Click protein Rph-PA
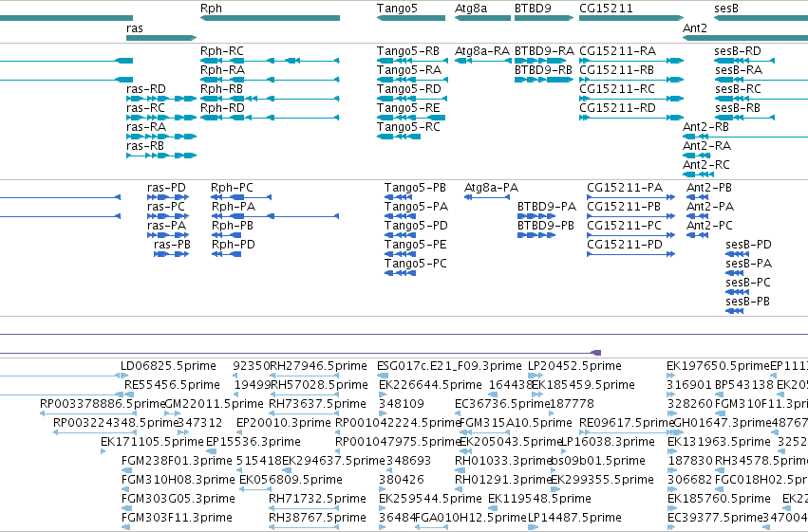The image size is (808, 532). [275, 216]
